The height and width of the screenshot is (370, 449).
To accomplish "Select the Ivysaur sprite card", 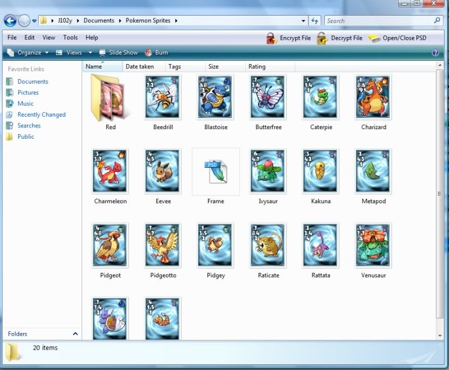I will click(268, 171).
